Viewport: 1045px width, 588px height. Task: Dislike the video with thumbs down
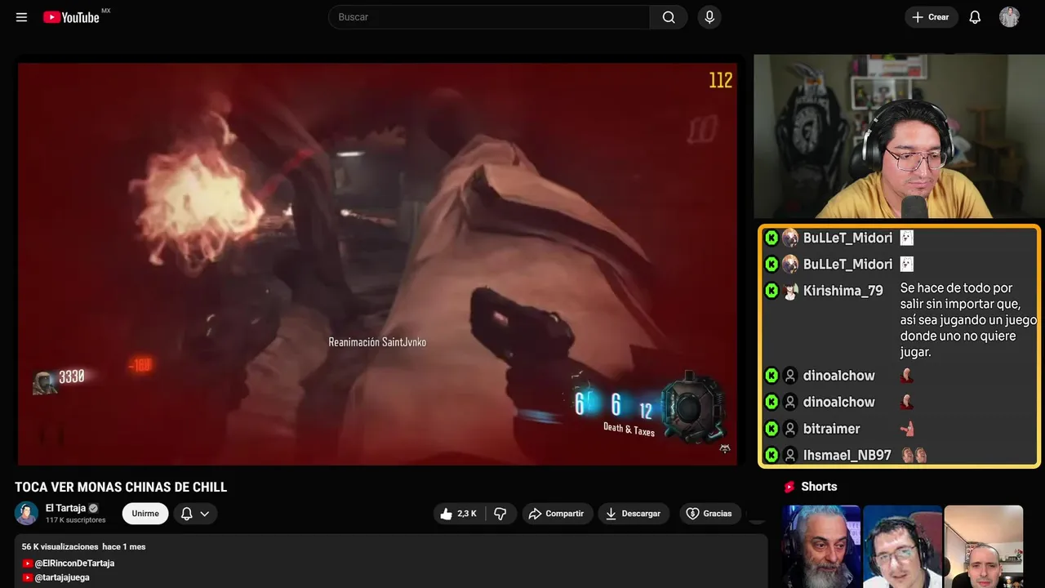[500, 514]
